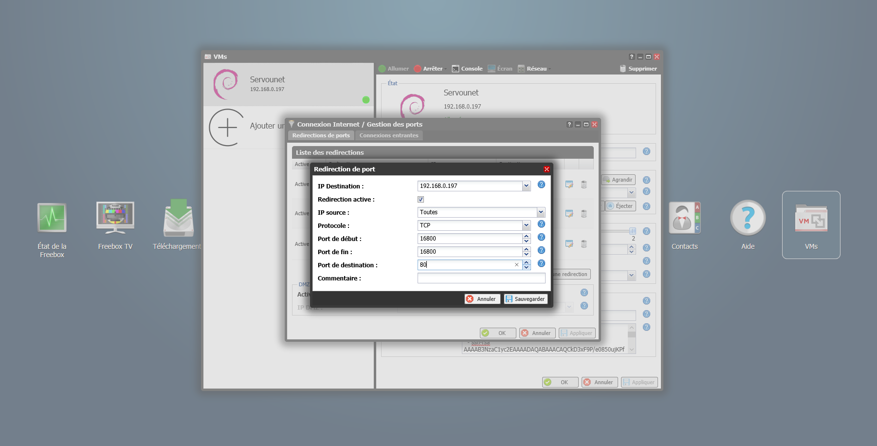Decrease the Port de fin value
Viewport: 877px width, 446px height.
(526, 254)
